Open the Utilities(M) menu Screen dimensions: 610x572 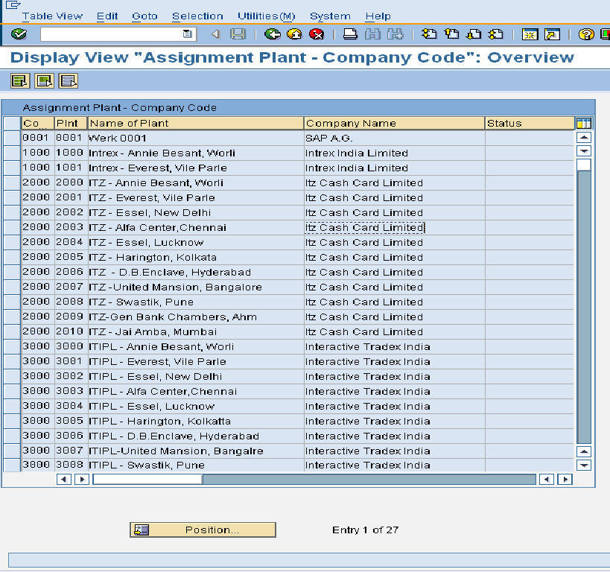click(266, 16)
